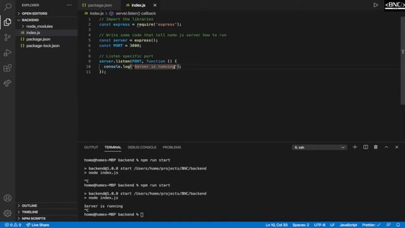Open the feedback icon in status bar
The width and height of the screenshot is (405, 228).
[x=388, y=225]
